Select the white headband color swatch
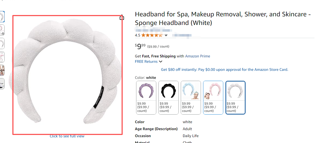315x143 pixels. tap(235, 98)
